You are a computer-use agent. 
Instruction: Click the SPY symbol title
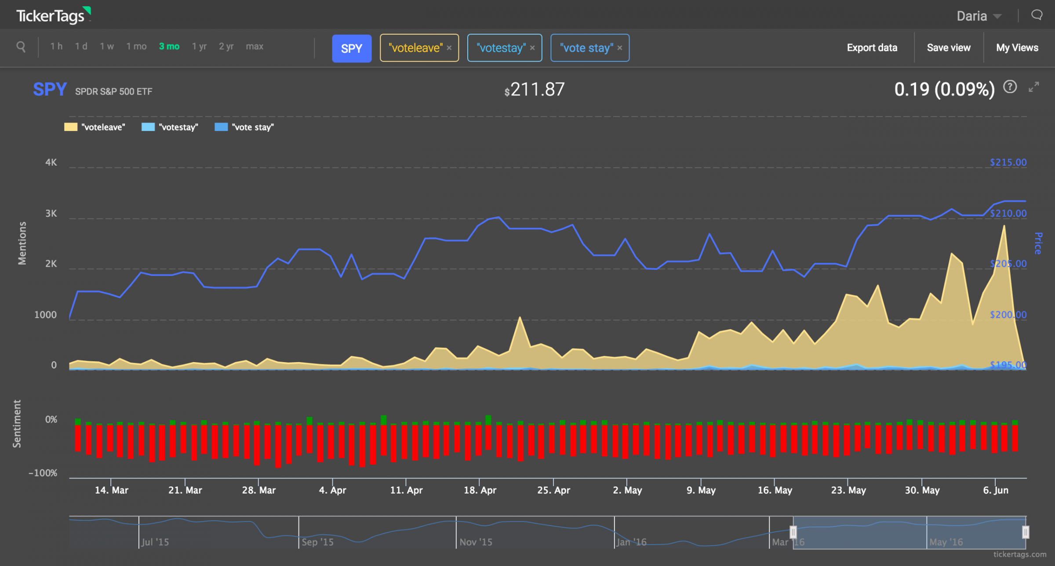[x=50, y=89]
